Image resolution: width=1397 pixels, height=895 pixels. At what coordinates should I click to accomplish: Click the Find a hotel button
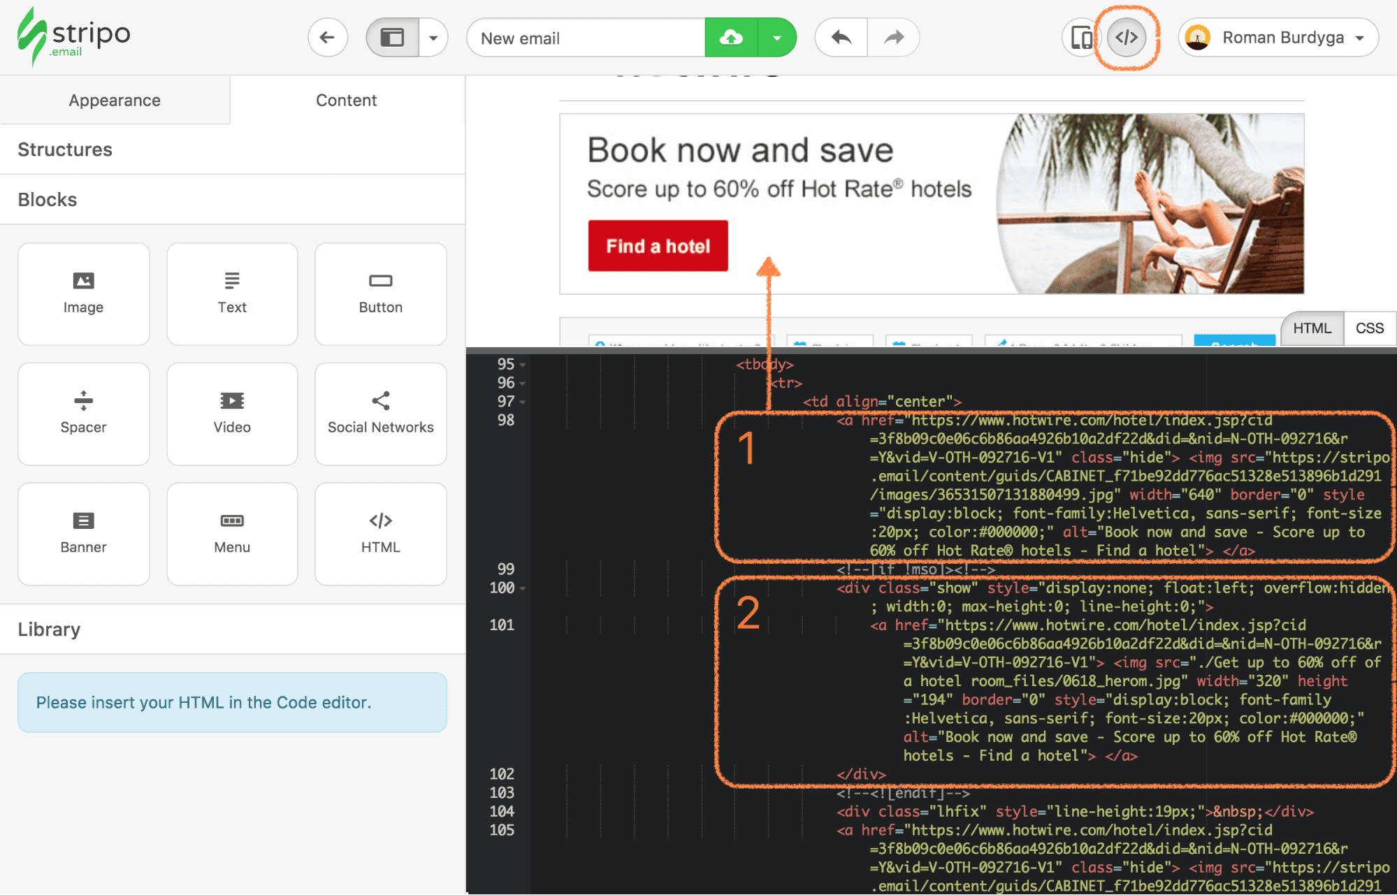657,245
